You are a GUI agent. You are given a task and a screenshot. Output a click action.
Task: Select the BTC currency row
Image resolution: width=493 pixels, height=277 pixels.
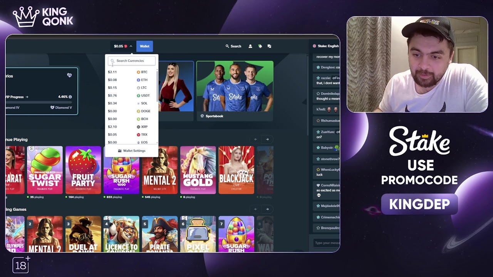click(x=131, y=72)
